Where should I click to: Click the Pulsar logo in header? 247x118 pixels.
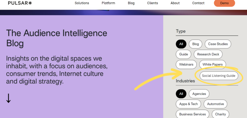pyautogui.click(x=20, y=3)
